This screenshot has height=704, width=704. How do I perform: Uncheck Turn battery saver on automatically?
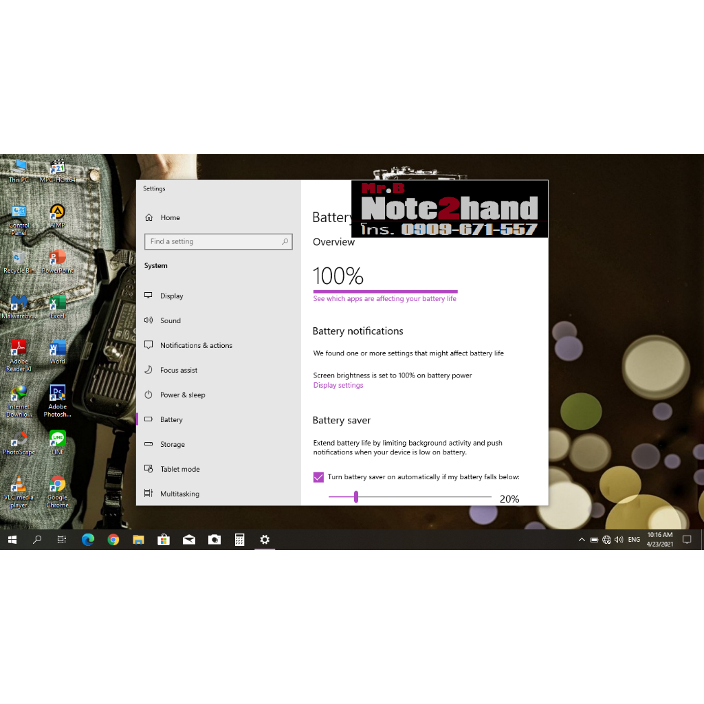318,477
